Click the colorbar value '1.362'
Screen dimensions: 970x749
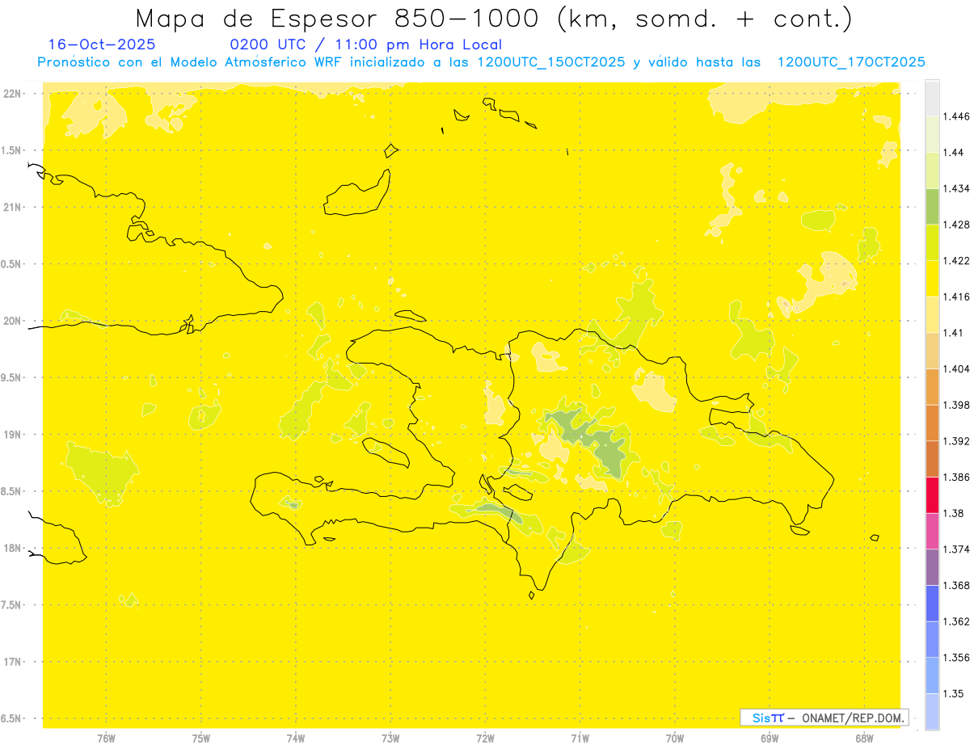click(956, 621)
